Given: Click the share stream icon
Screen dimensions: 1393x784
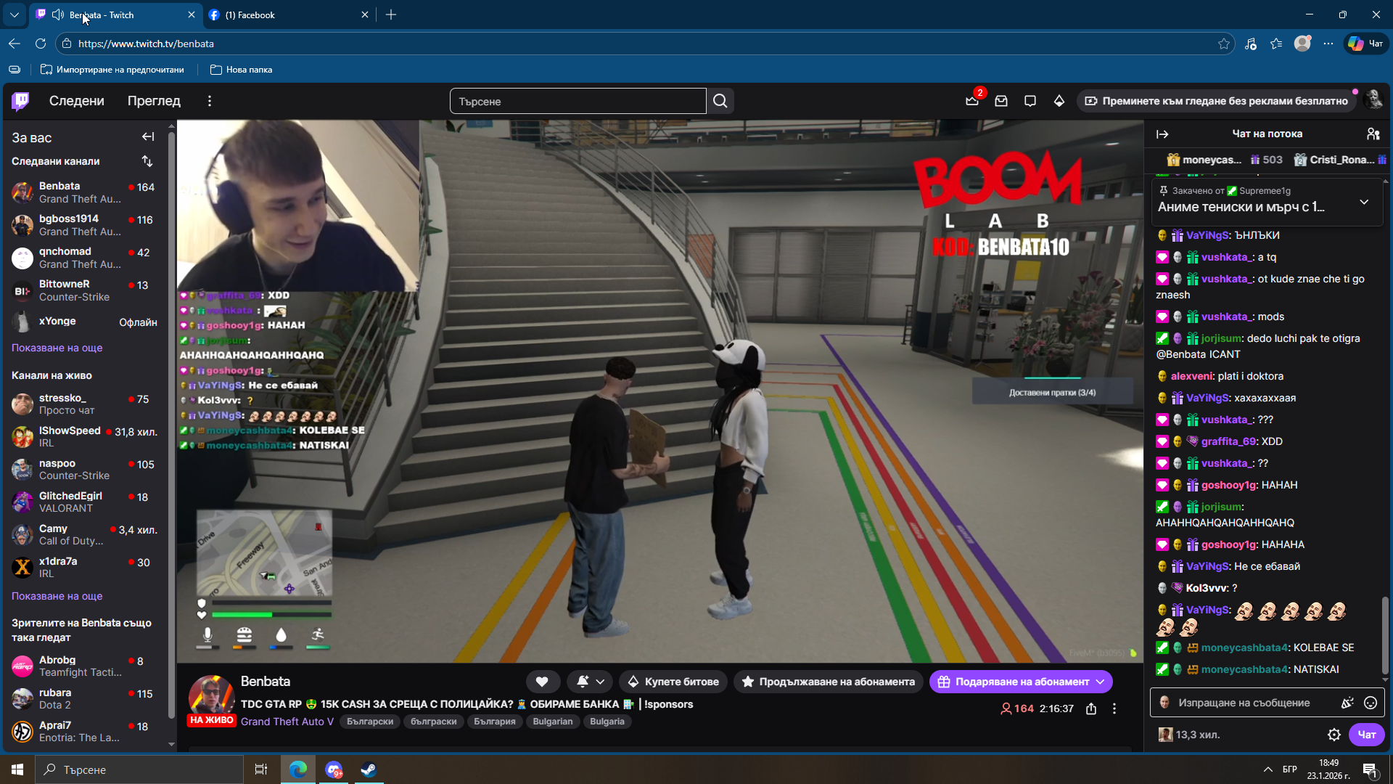Looking at the screenshot, I should point(1091,709).
